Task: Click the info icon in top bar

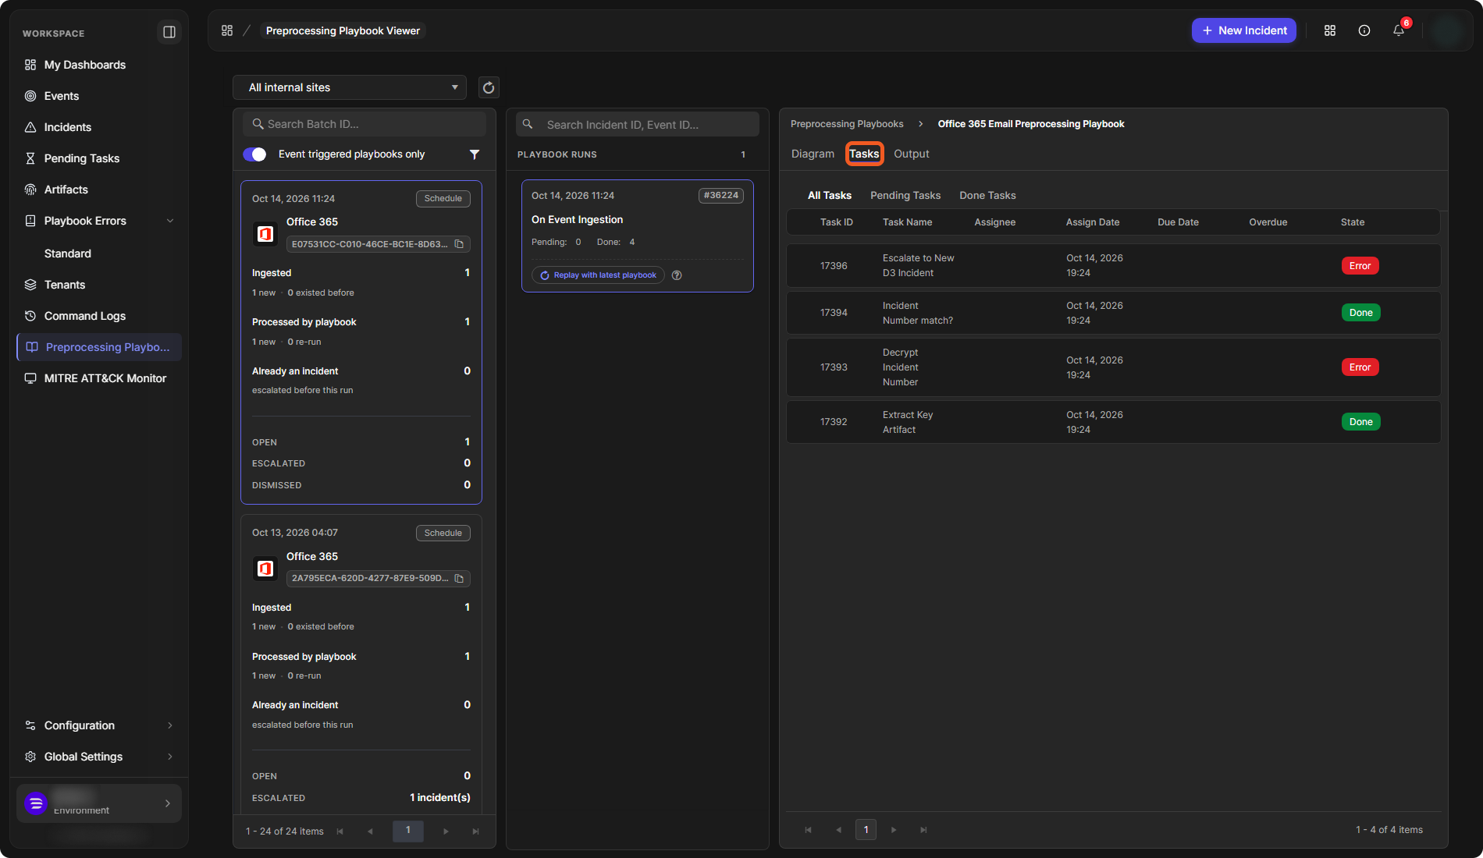Action: pos(1364,30)
